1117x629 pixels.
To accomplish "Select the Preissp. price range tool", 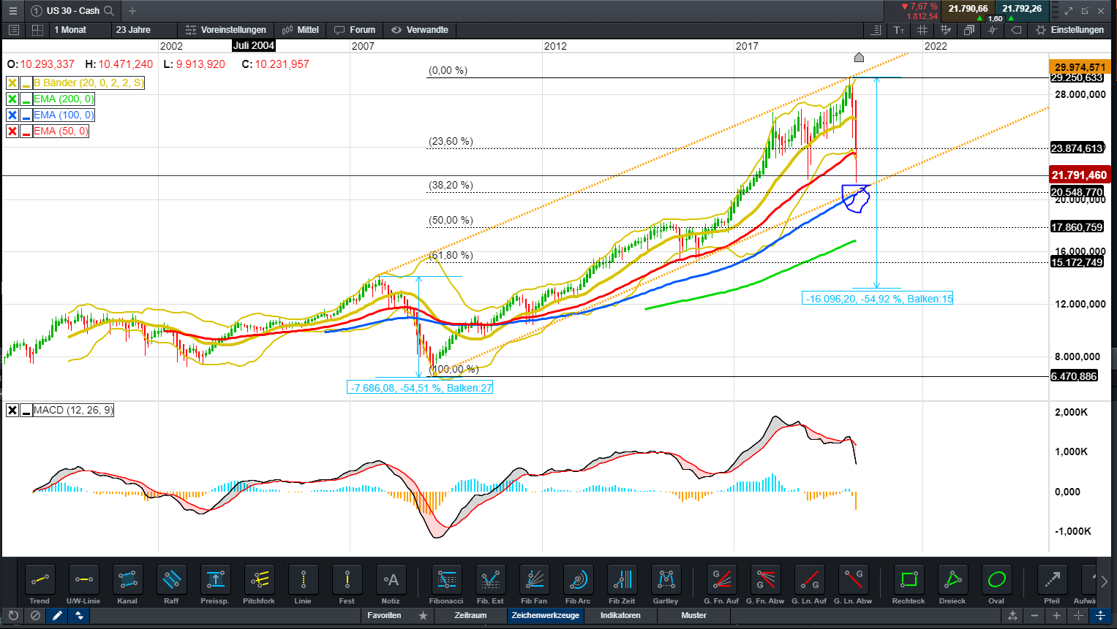I will click(215, 580).
